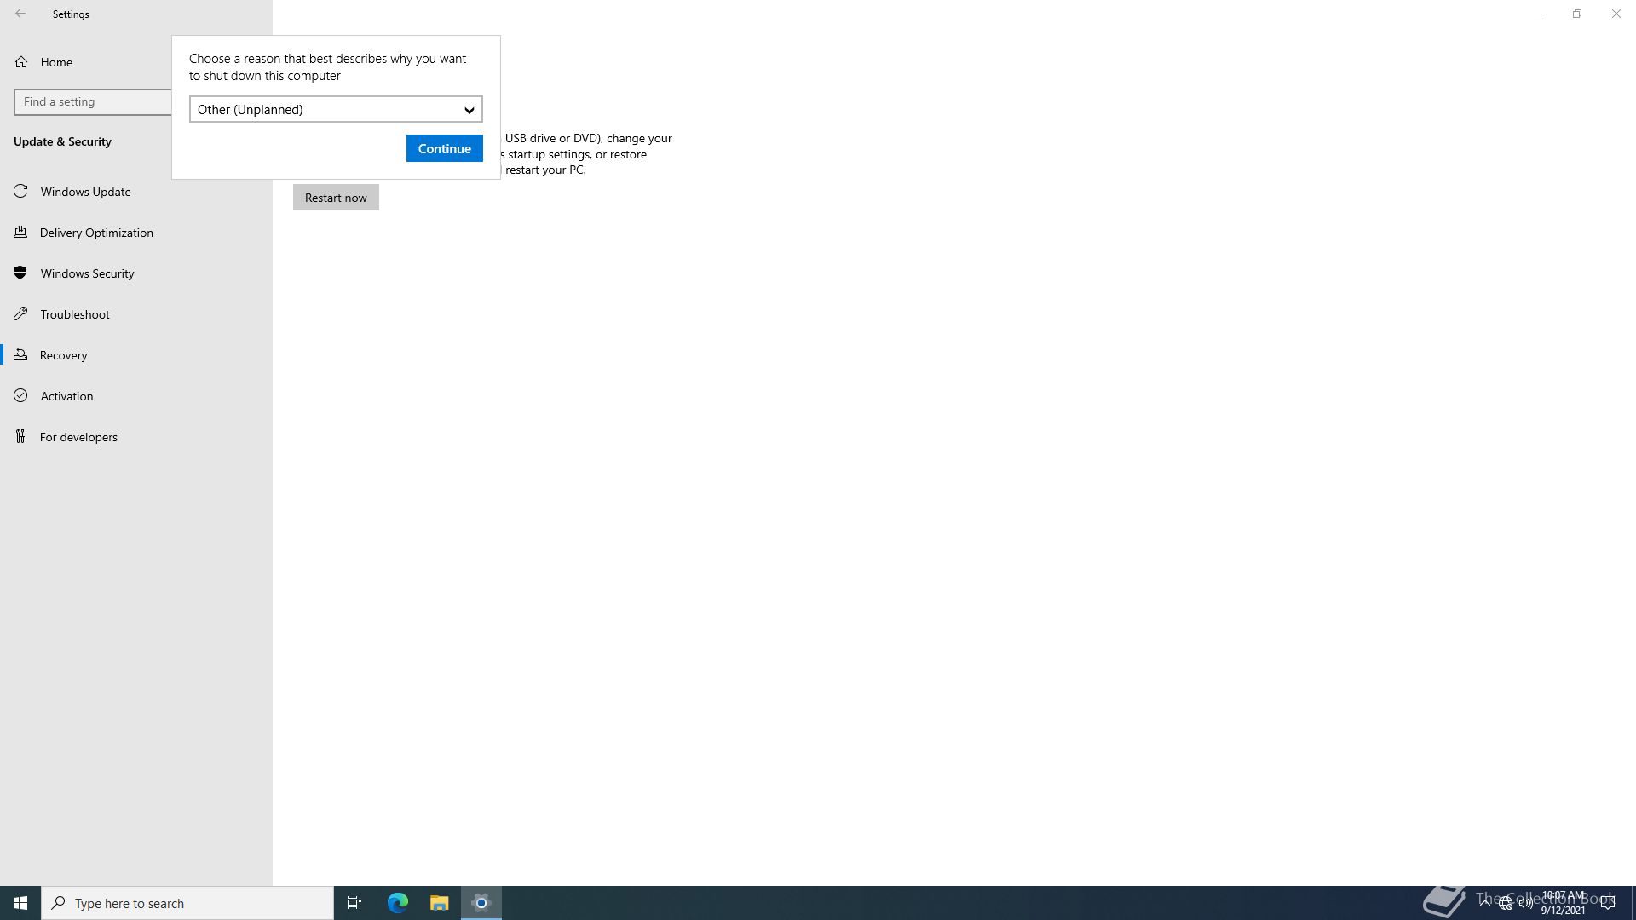Click the dialog prompt text about reason
This screenshot has width=1636, height=920.
[328, 67]
